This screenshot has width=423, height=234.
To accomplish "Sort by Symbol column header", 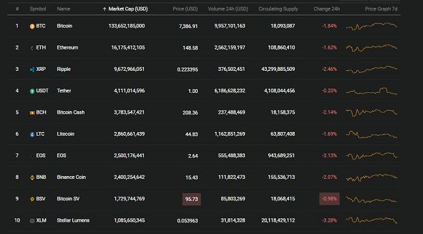I will [x=38, y=9].
